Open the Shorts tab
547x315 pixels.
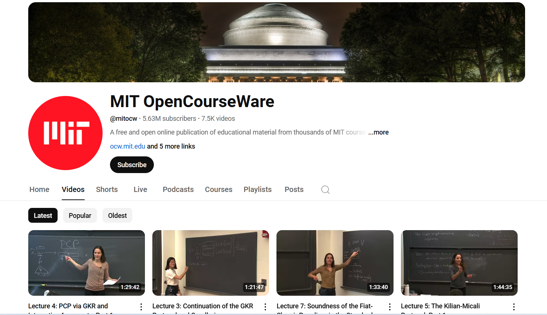pyautogui.click(x=107, y=189)
